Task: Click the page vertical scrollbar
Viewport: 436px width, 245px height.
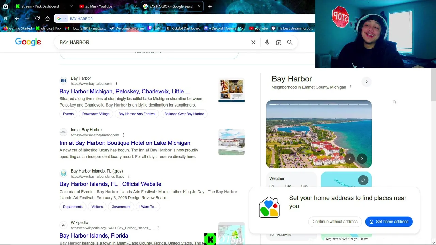Action: (x=433, y=85)
